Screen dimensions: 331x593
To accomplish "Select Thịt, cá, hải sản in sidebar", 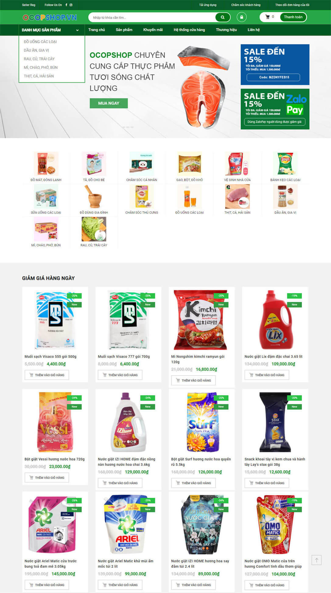I will 39,76.
